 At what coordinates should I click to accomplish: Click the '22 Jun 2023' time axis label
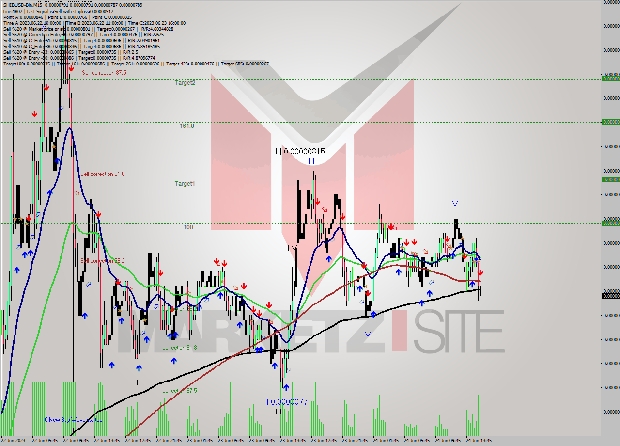point(13,441)
